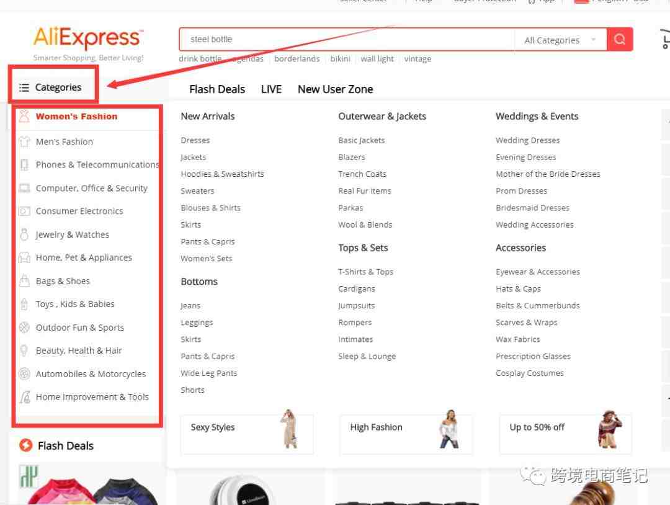Open Real Fur Items link
The width and height of the screenshot is (670, 505).
pos(365,191)
